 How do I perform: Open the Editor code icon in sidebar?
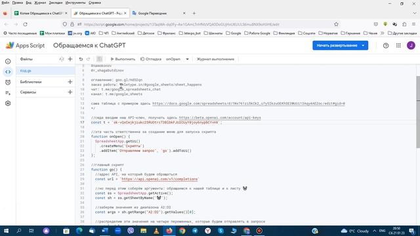[x=8, y=71]
